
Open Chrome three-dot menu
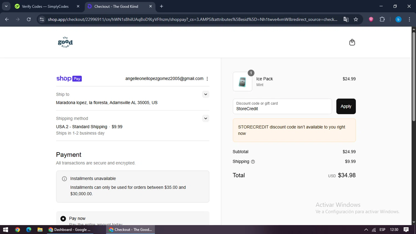coord(409,19)
